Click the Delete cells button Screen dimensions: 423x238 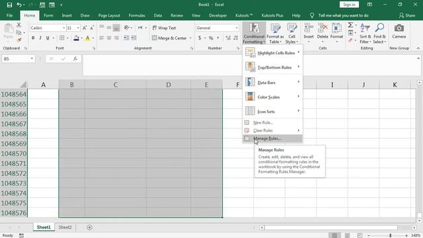(323, 33)
